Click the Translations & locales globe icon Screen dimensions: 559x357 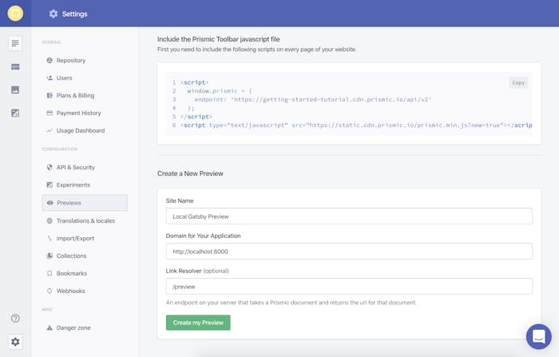(50, 220)
